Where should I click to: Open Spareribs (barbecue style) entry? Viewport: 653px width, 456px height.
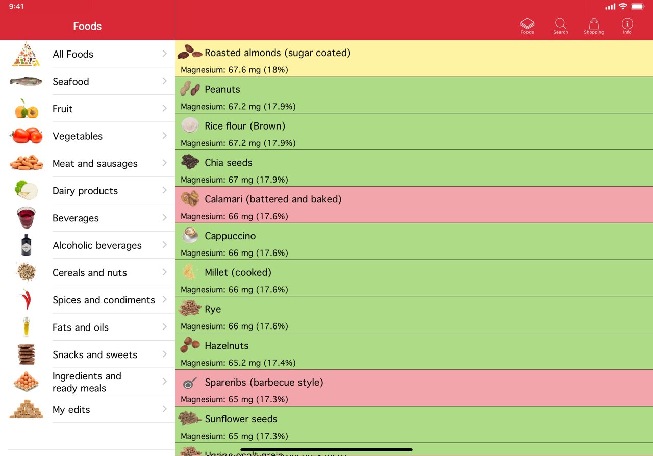[x=414, y=388]
